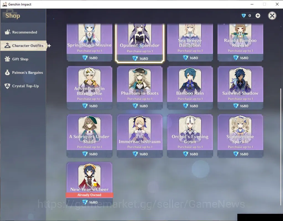Click the Shop title header
Viewport: 283px width, 221px height.
(13, 16)
